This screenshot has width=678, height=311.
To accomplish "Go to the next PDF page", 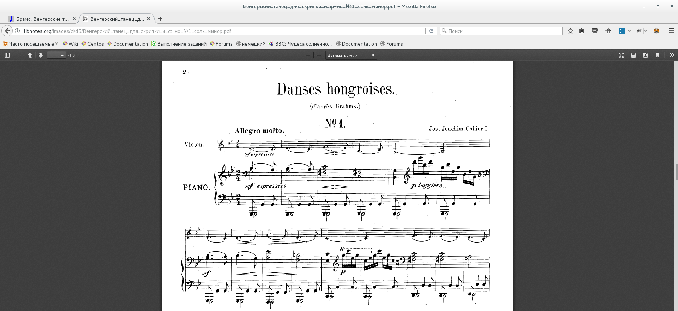I will pyautogui.click(x=41, y=55).
